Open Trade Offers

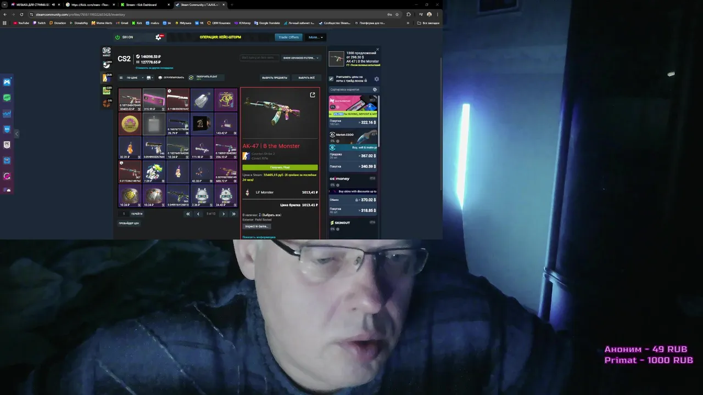pos(288,37)
